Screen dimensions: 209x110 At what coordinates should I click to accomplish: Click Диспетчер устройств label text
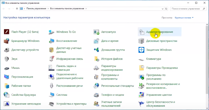point(25,50)
